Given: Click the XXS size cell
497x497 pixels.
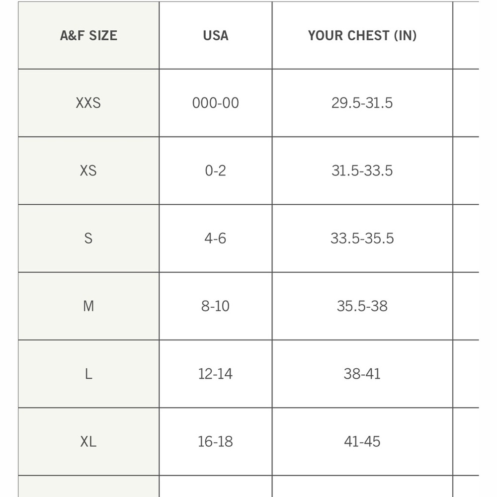Looking at the screenshot, I should [x=89, y=103].
